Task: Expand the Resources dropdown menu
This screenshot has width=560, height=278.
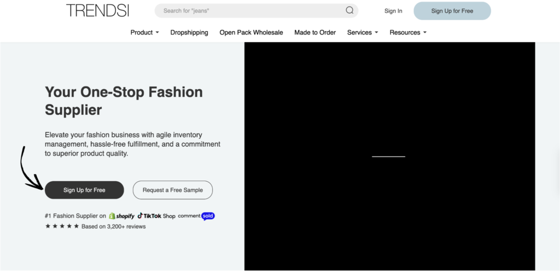Action: 408,32
